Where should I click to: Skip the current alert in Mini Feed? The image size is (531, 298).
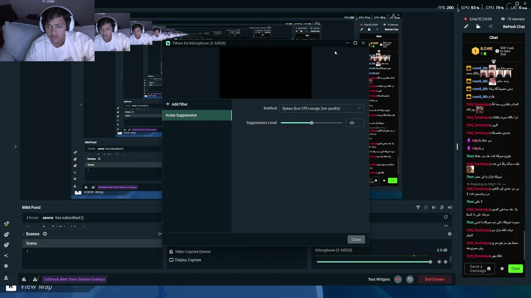434,207
